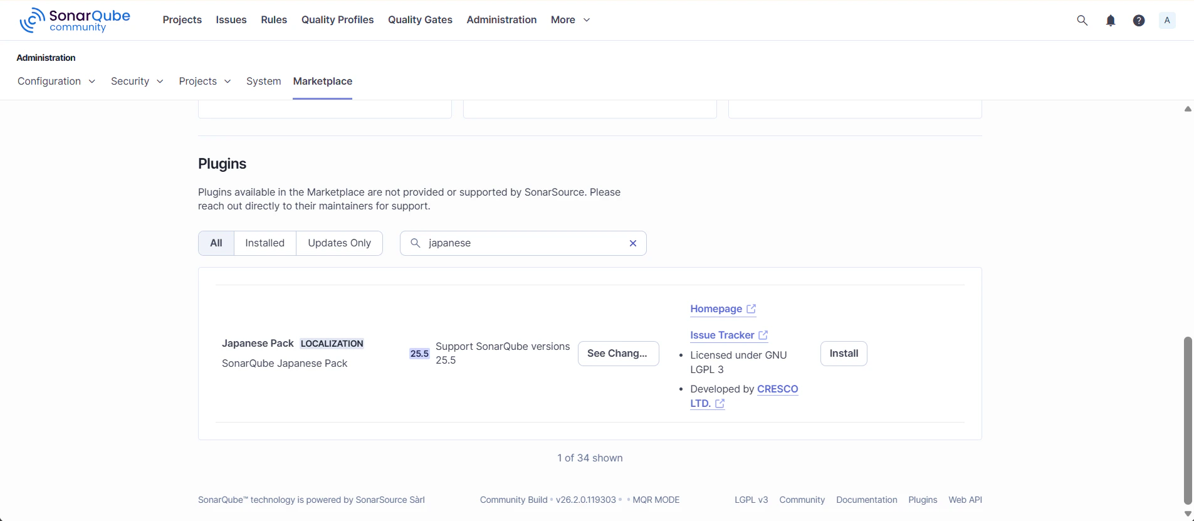
Task: Click the Community Build version text
Action: coord(548,500)
